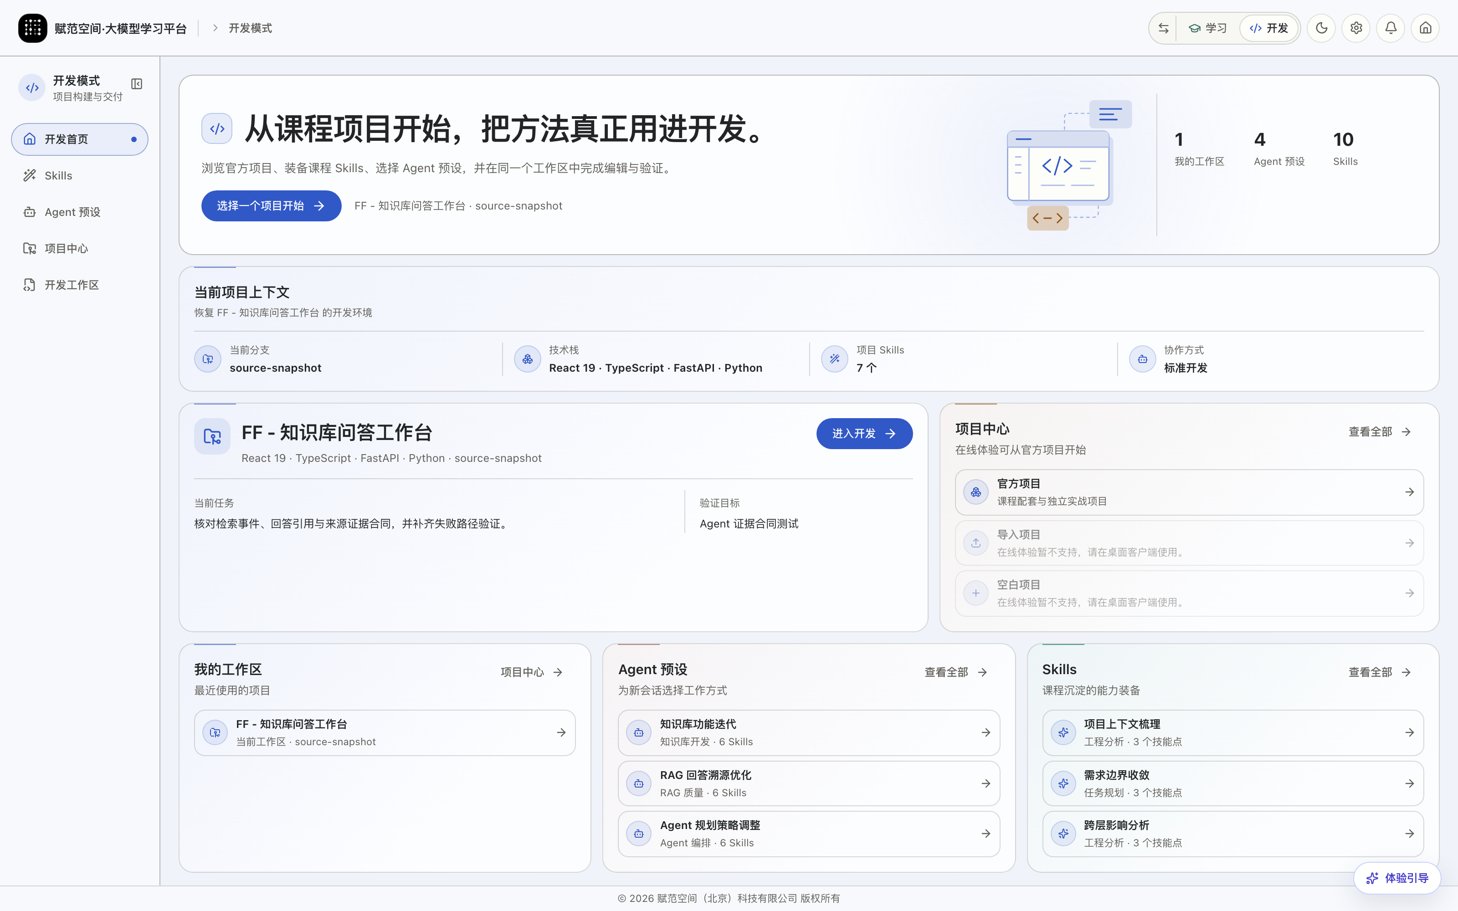This screenshot has height=911, width=1458.
Task: Open notifications bell
Action: pyautogui.click(x=1391, y=28)
